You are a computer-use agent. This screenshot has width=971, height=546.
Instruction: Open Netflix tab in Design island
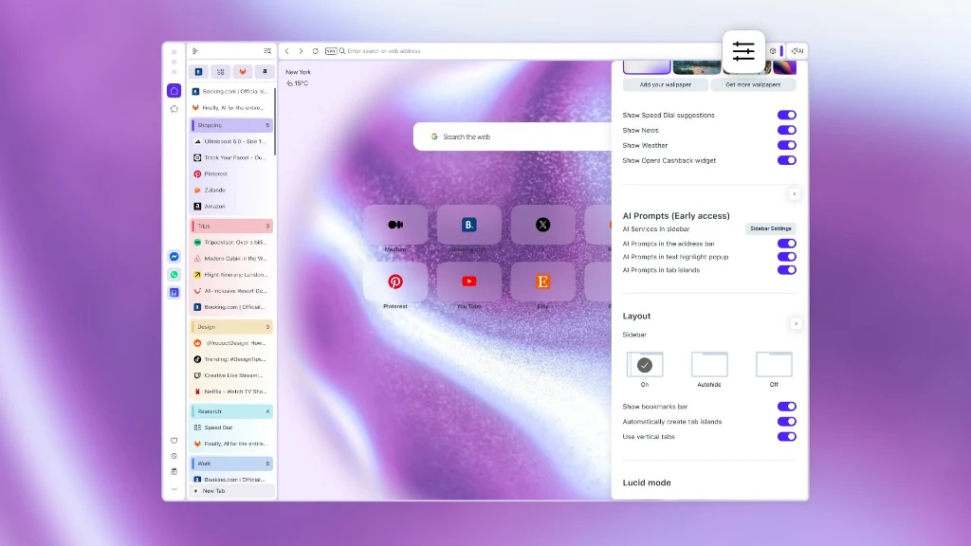[x=231, y=391]
